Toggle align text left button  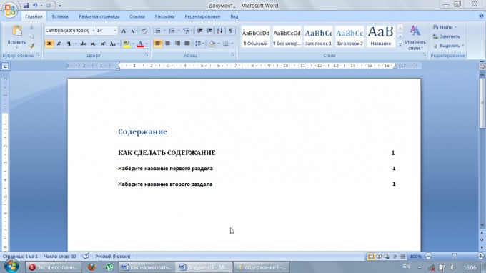pyautogui.click(x=158, y=44)
